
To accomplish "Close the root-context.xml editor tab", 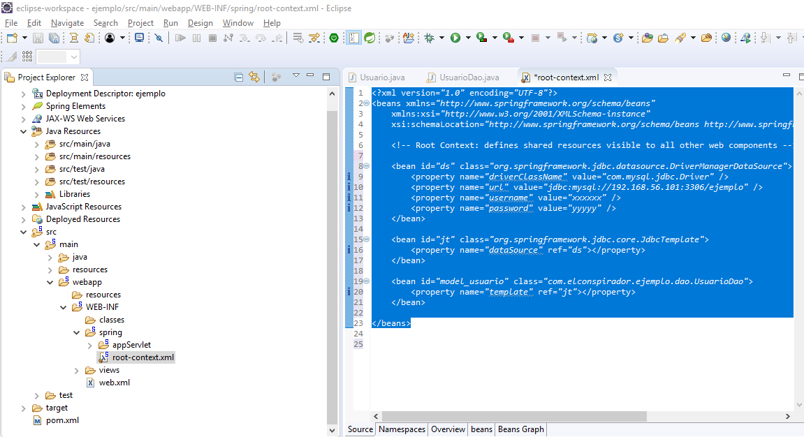I will point(608,77).
